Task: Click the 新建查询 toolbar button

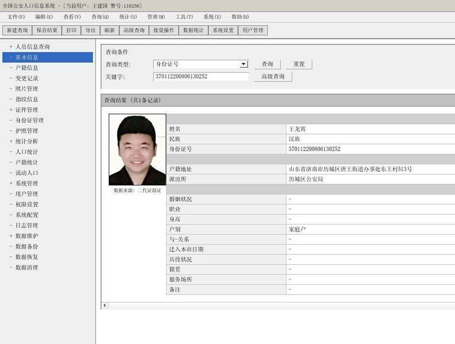Action: 17,30
